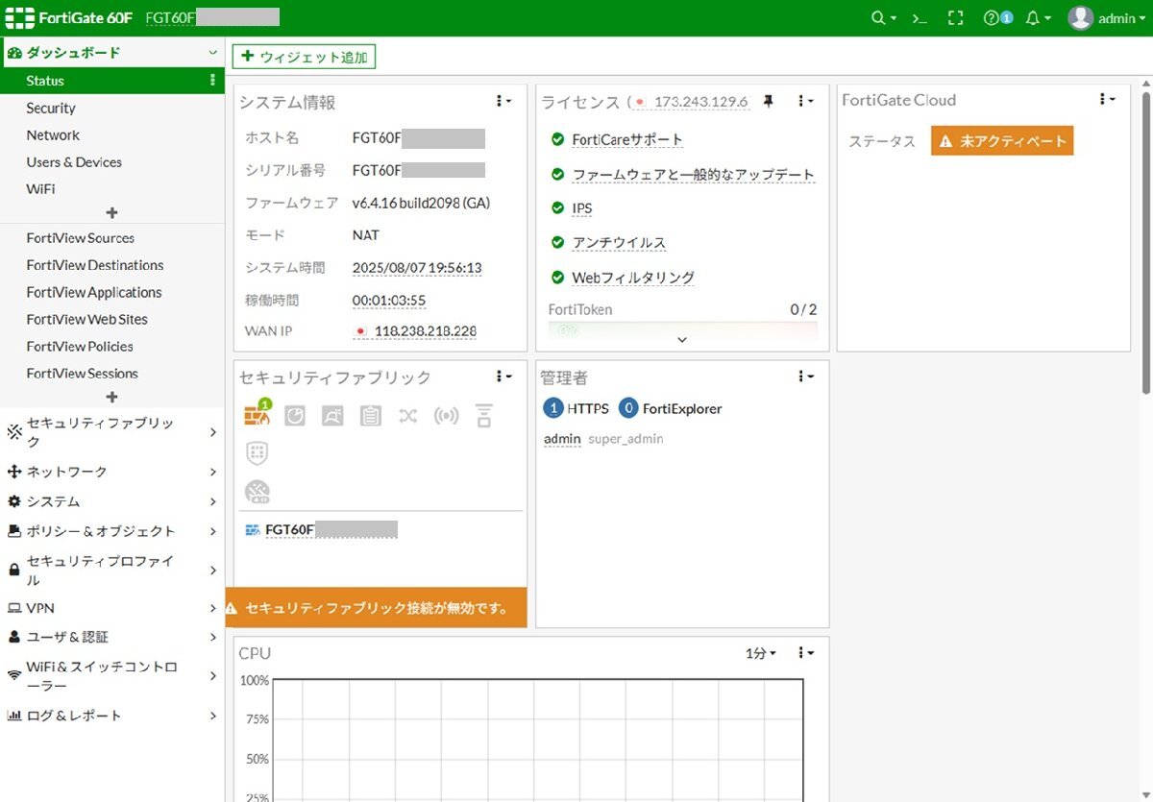Viewport: 1153px width, 802px height.
Task: Open the search magnifier in top bar
Action: point(877,18)
